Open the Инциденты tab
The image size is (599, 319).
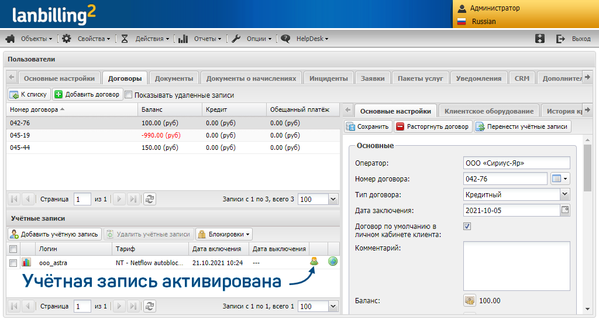coord(329,78)
